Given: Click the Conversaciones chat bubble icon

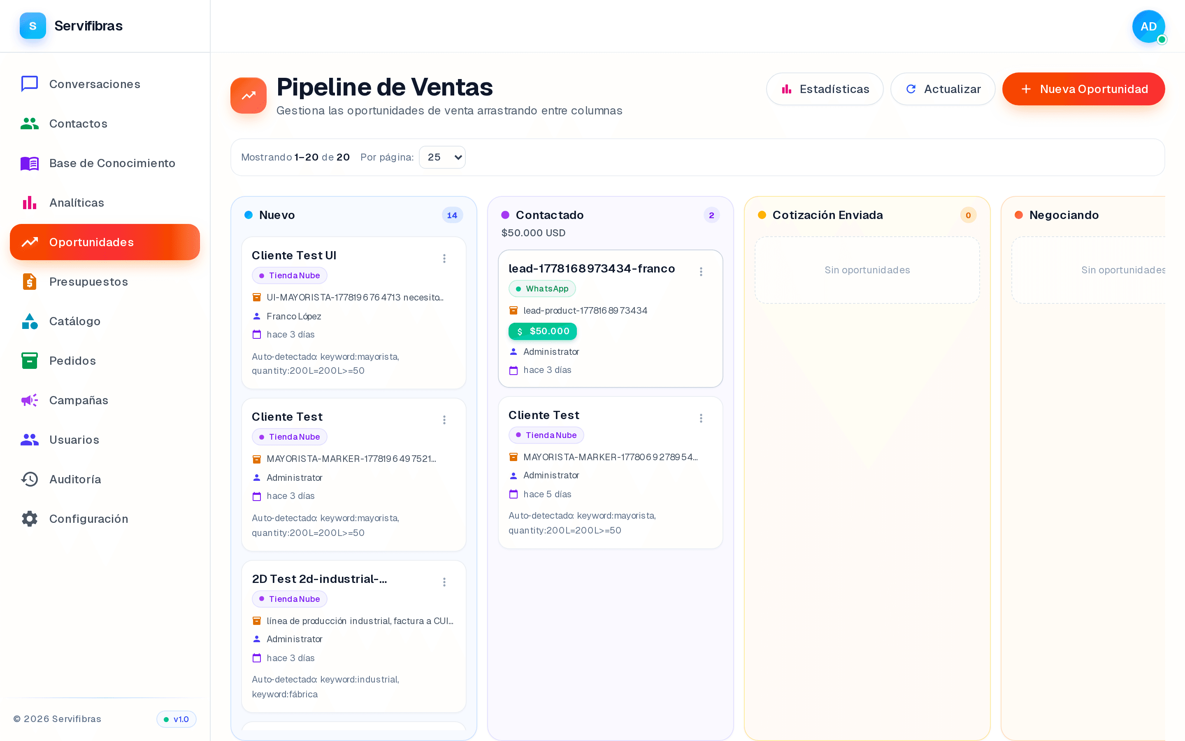Looking at the screenshot, I should [30, 84].
